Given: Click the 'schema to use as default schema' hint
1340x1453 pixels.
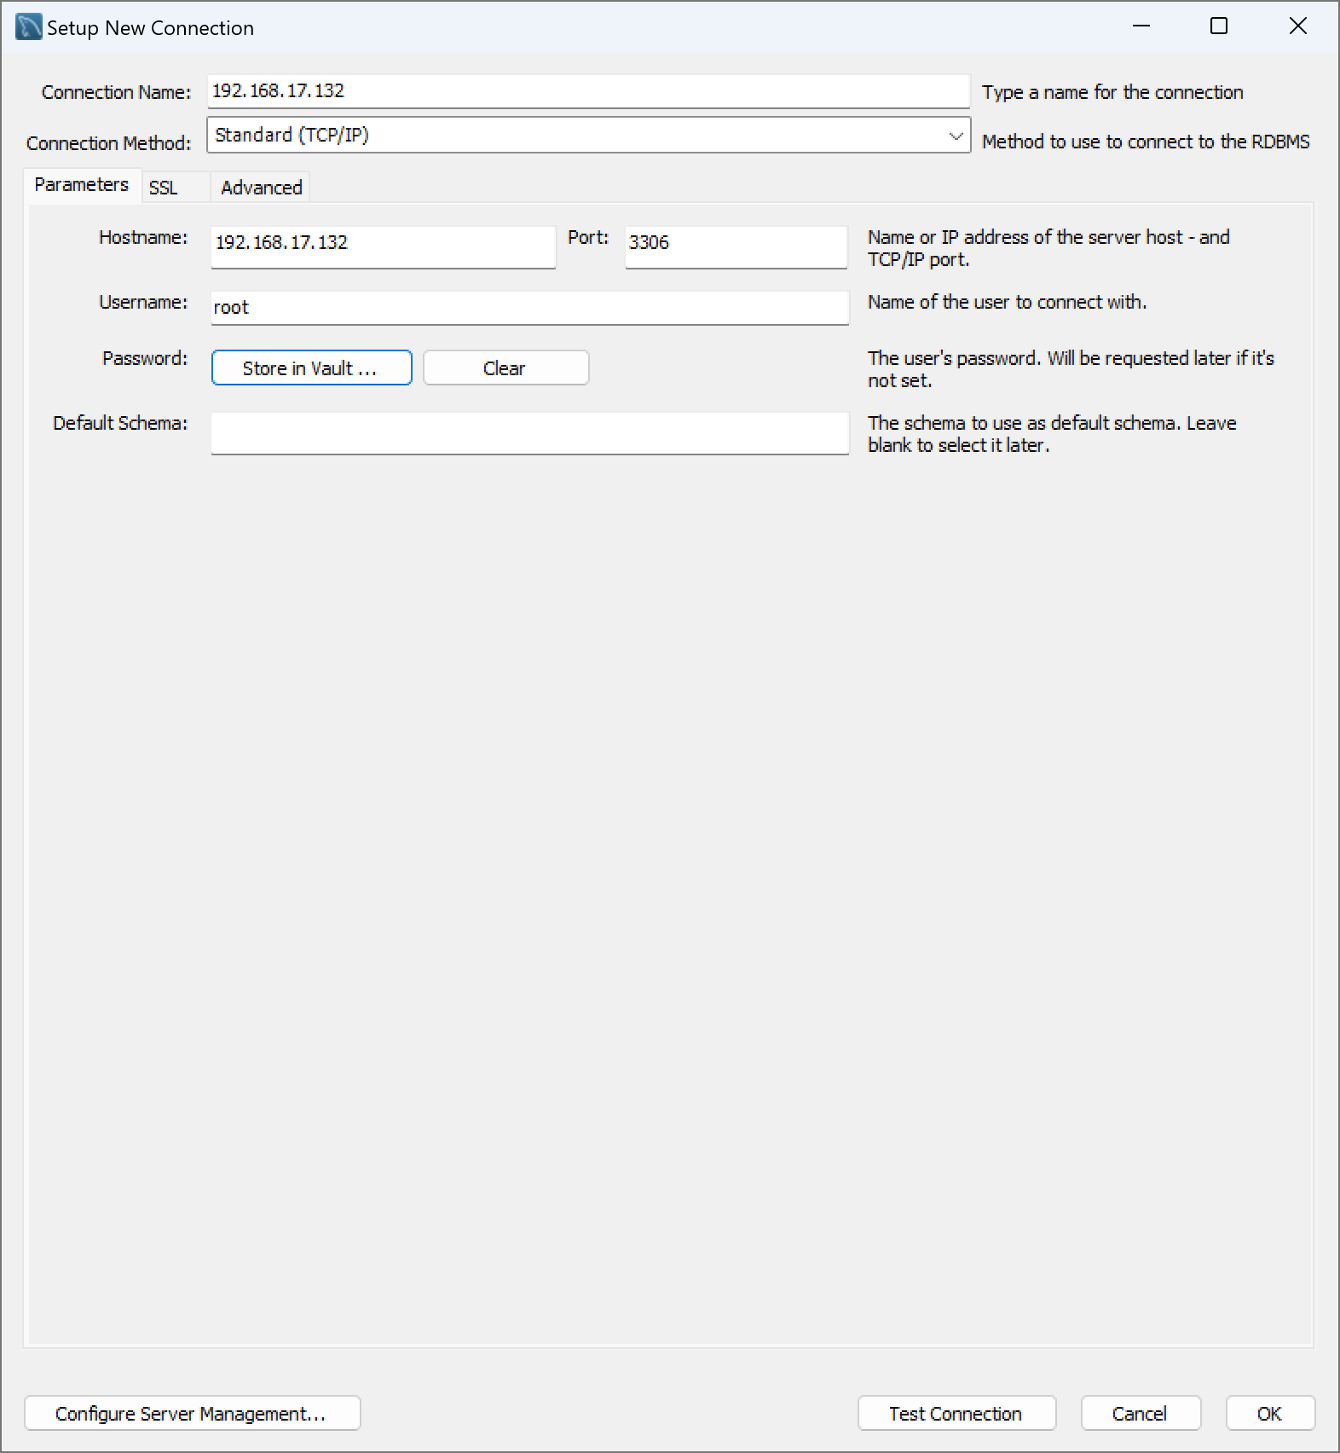Looking at the screenshot, I should click(x=1052, y=434).
